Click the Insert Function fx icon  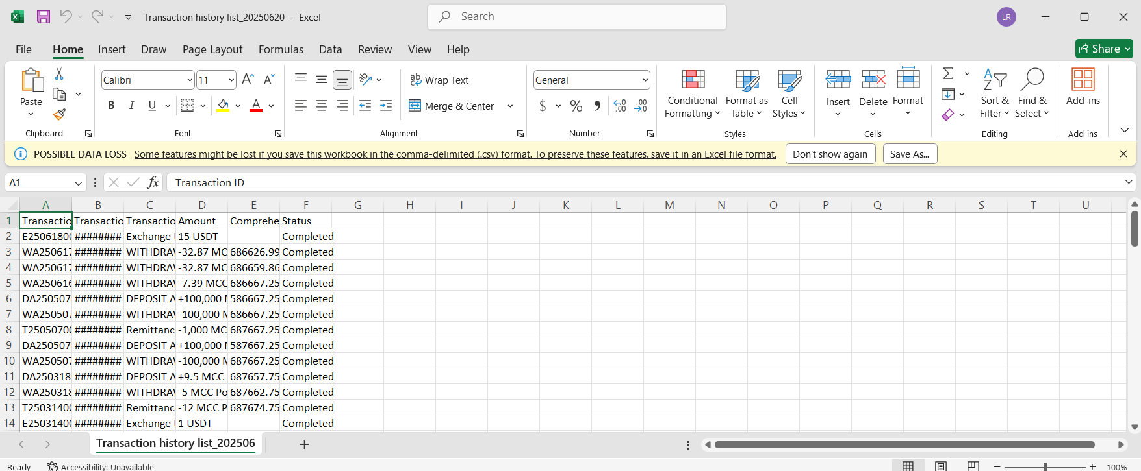click(x=153, y=182)
